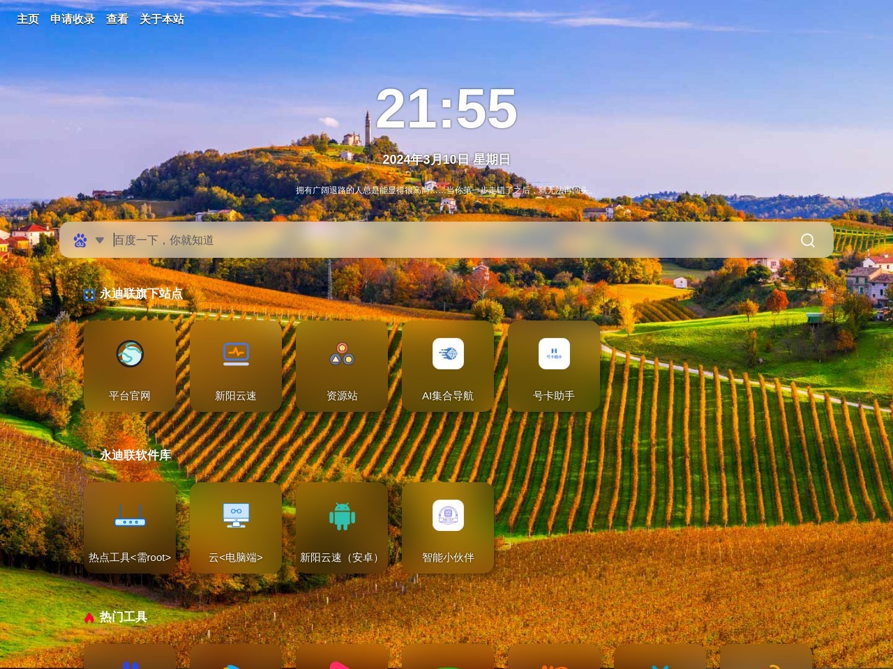Open the AI集合导航 tile icon
The height and width of the screenshot is (669, 893).
(x=448, y=354)
